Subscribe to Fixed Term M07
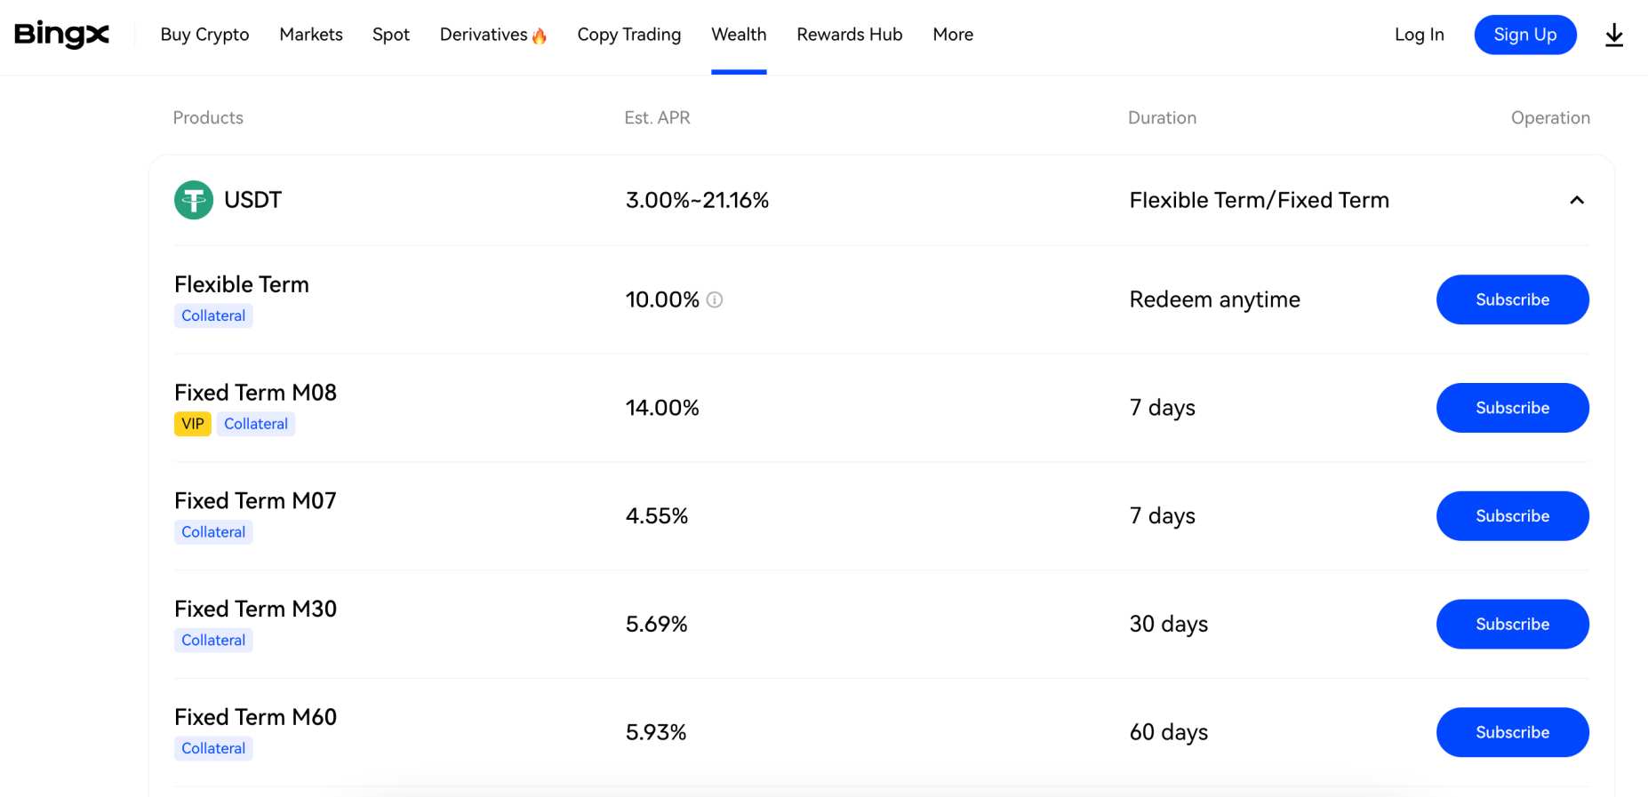 pos(1513,516)
